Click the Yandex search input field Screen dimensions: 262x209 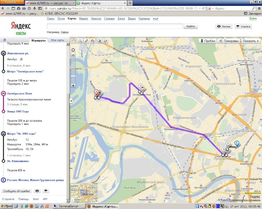click(x=114, y=26)
